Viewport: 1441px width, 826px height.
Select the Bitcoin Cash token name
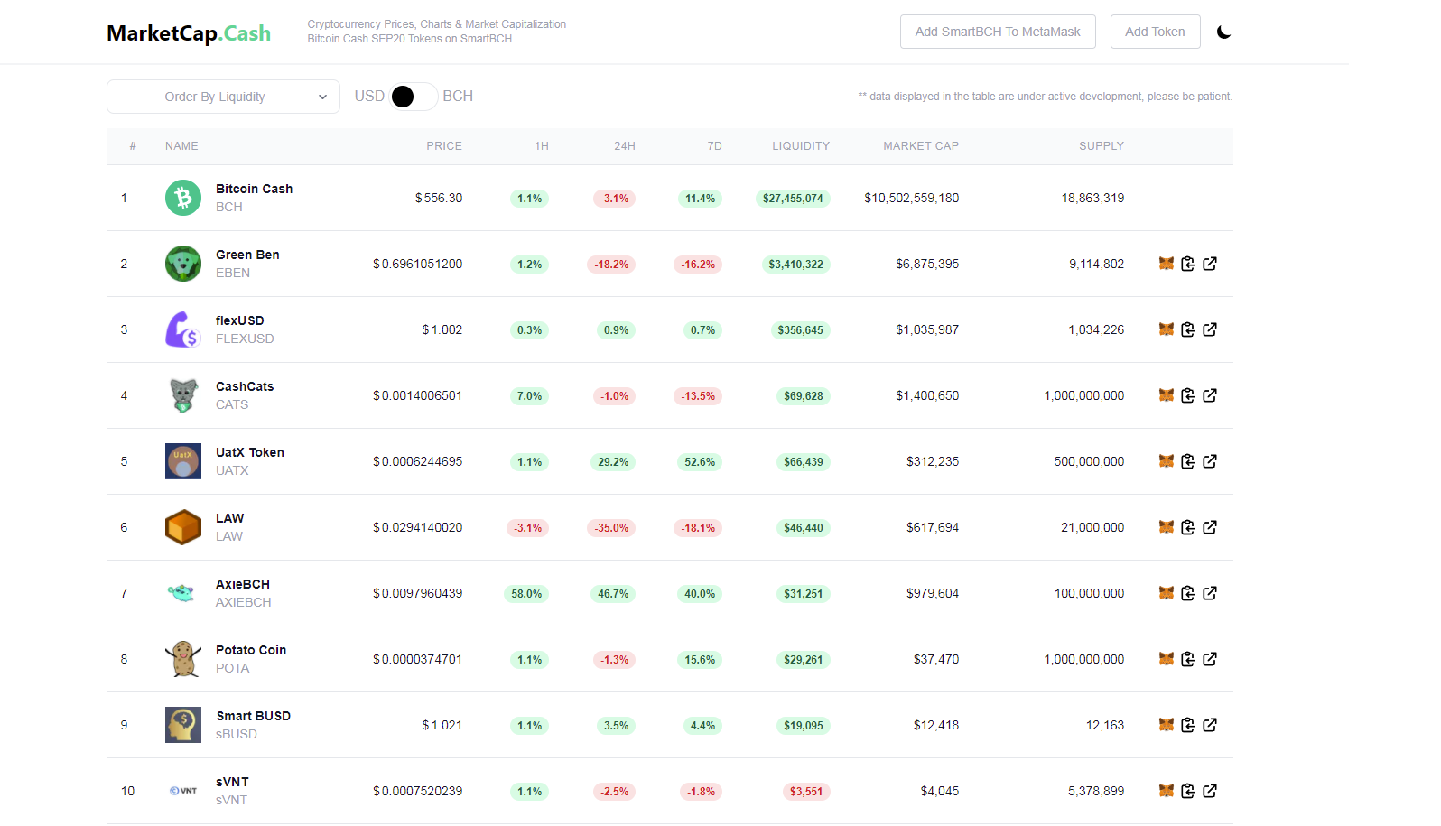[x=254, y=189]
